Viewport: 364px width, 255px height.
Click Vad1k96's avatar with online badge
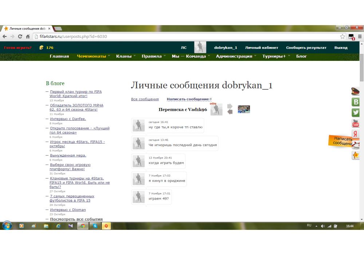tap(216, 110)
